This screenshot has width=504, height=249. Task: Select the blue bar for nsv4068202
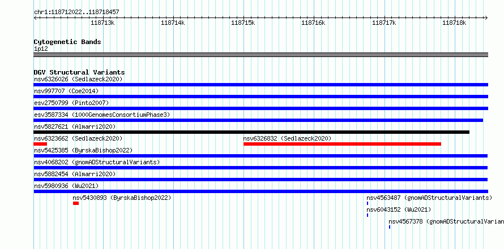260,168
